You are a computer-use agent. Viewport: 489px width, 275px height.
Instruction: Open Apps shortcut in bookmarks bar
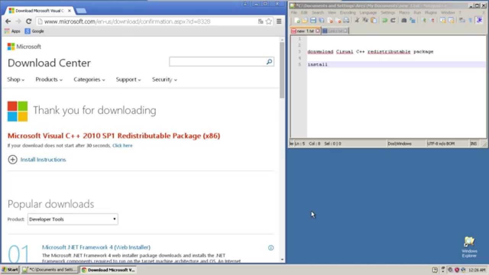point(12,31)
